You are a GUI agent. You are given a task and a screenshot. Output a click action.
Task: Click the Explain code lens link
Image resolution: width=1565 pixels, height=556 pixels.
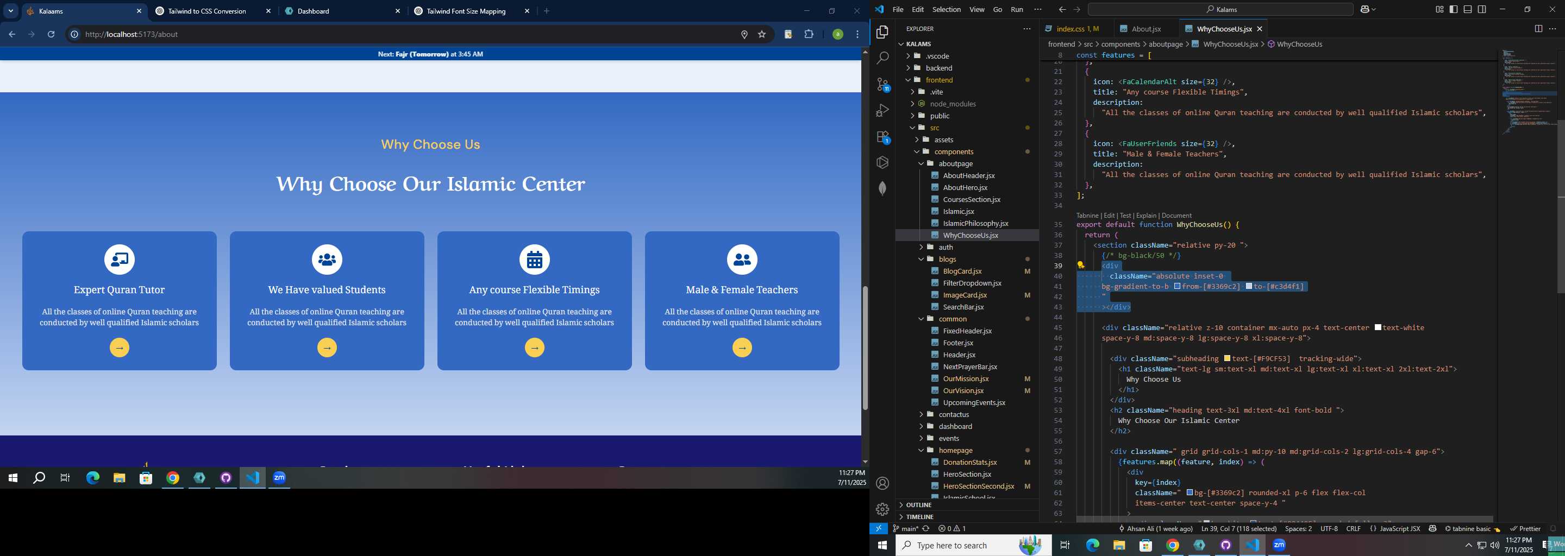pyautogui.click(x=1146, y=216)
